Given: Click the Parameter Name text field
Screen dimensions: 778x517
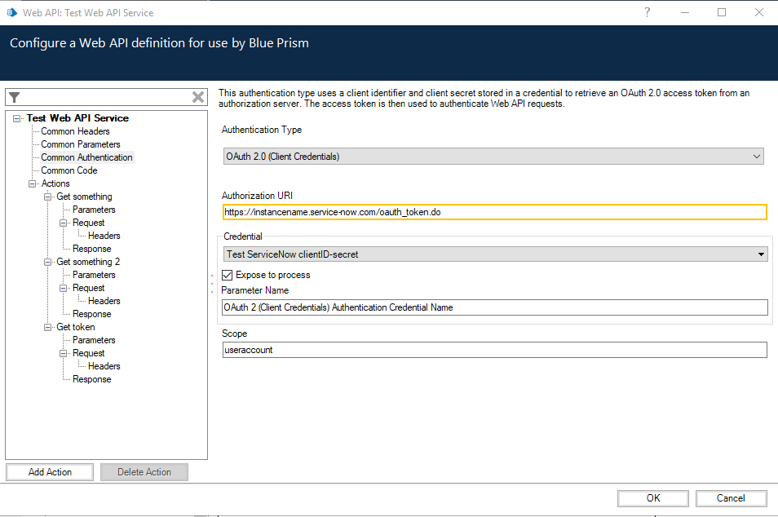Looking at the screenshot, I should (494, 307).
